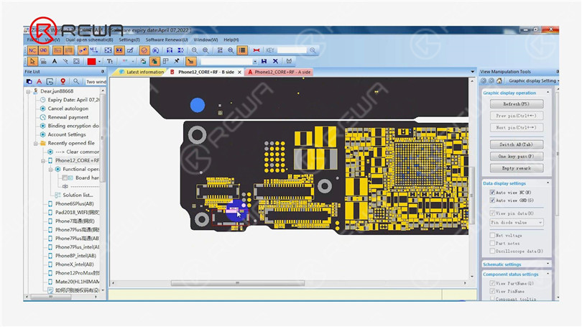Toggle View pin data checkbox

[492, 213]
